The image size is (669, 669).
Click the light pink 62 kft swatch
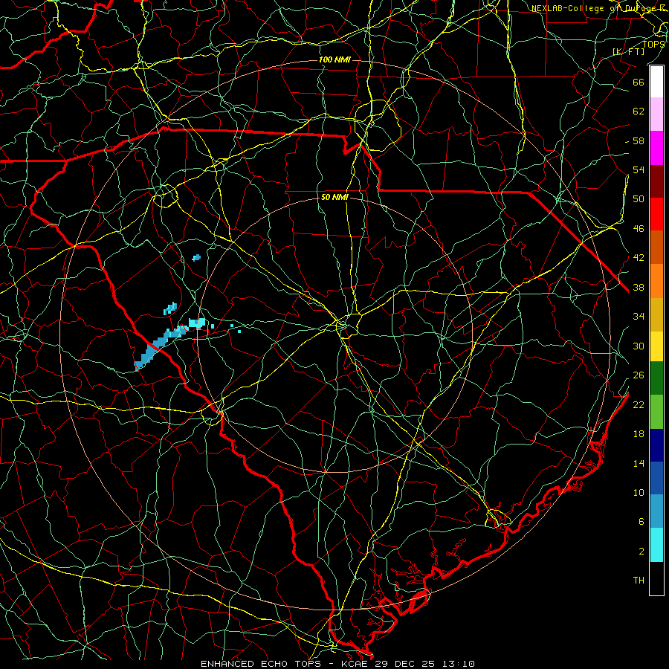pyautogui.click(x=656, y=114)
